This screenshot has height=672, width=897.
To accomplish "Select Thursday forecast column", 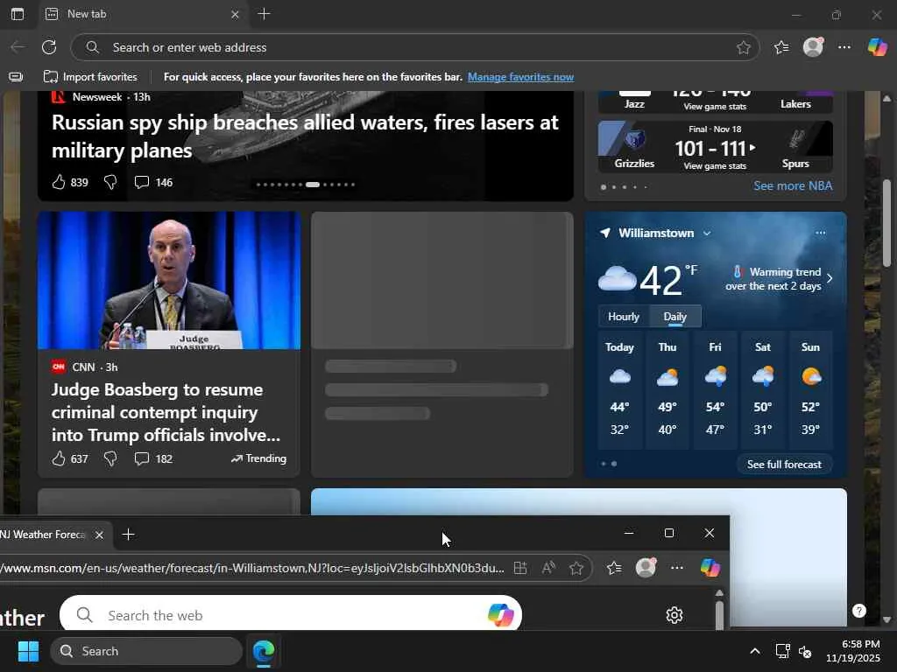I will click(667, 390).
